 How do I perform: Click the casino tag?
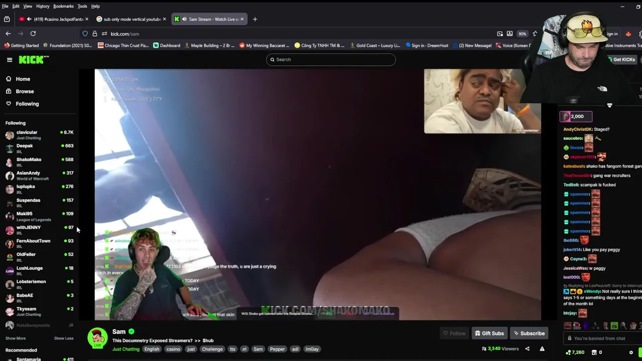point(173,349)
